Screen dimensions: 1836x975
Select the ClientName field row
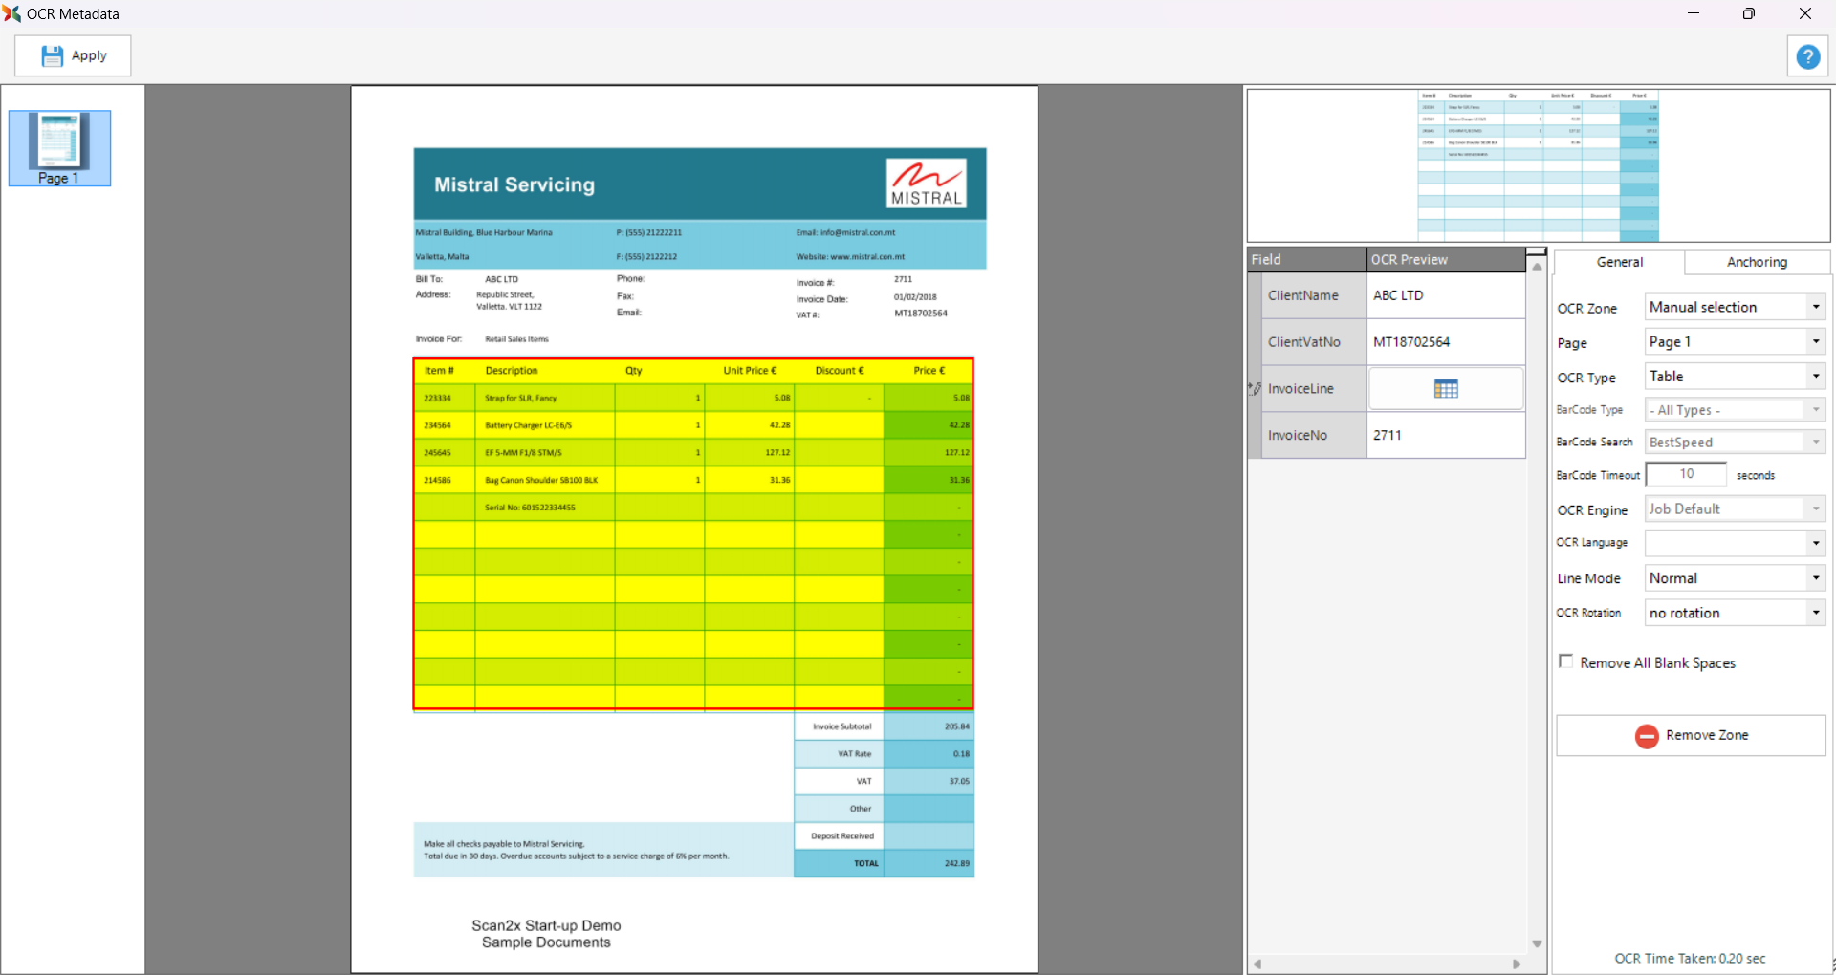pos(1303,296)
